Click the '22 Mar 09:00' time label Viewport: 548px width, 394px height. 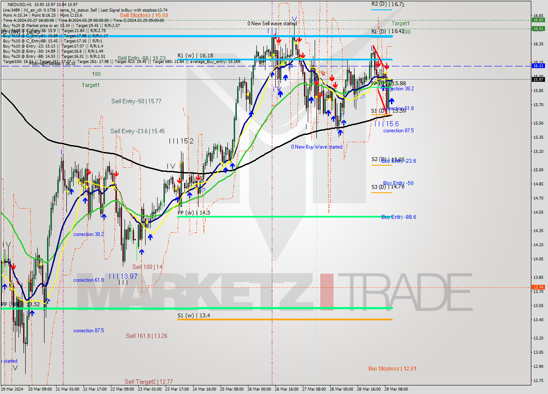(122, 389)
